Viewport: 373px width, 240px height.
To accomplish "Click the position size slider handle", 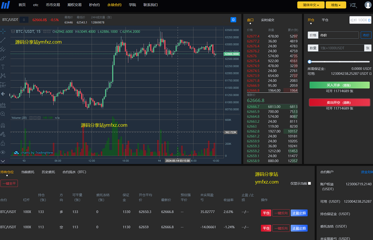I will point(309,62).
